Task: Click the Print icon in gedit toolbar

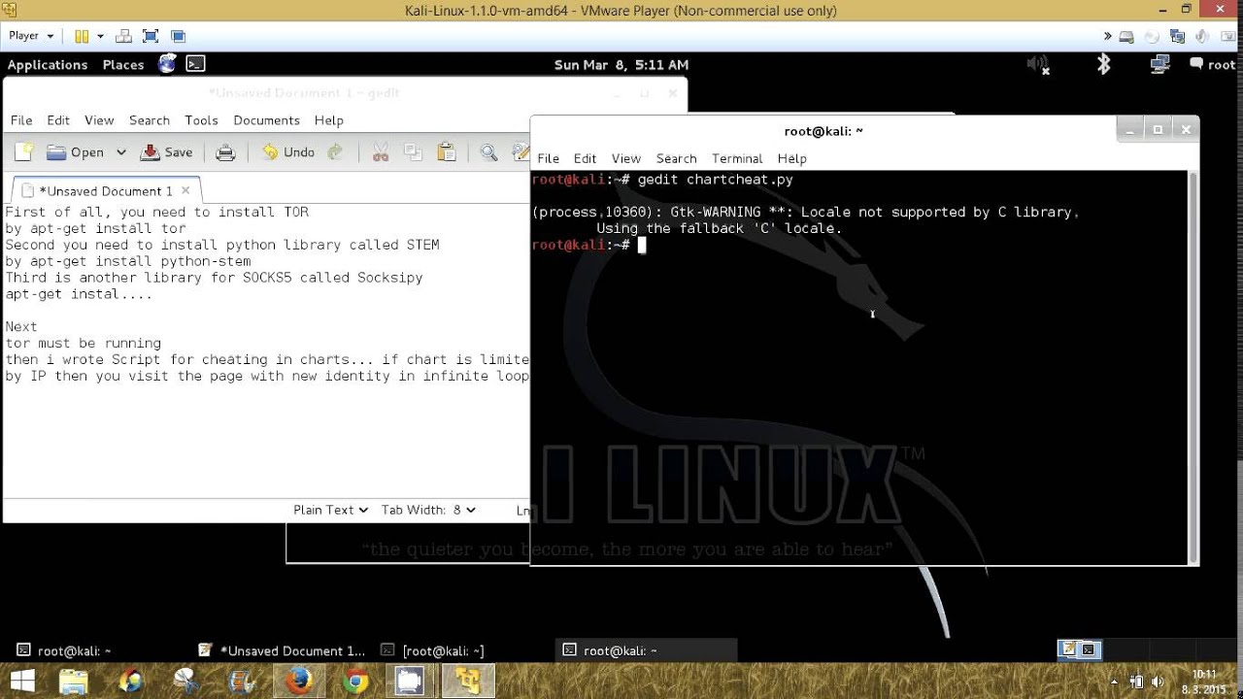Action: tap(225, 152)
